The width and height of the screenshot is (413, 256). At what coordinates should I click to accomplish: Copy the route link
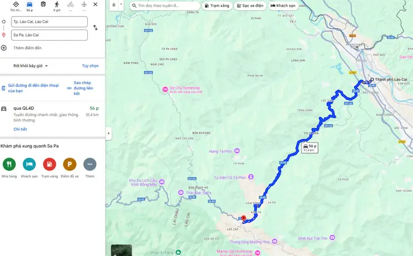click(83, 88)
